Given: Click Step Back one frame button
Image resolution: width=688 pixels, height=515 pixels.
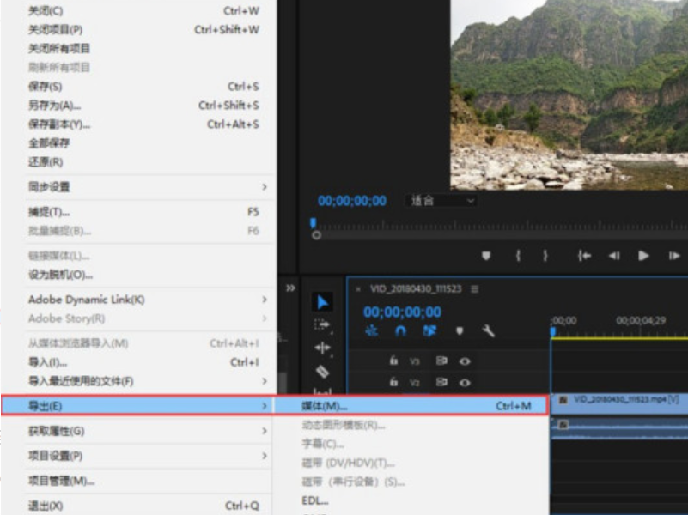Looking at the screenshot, I should 614,256.
